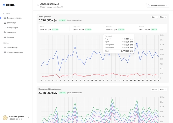Click day 15 on the first chart axis
The image size is (173, 123).
click(96, 80)
